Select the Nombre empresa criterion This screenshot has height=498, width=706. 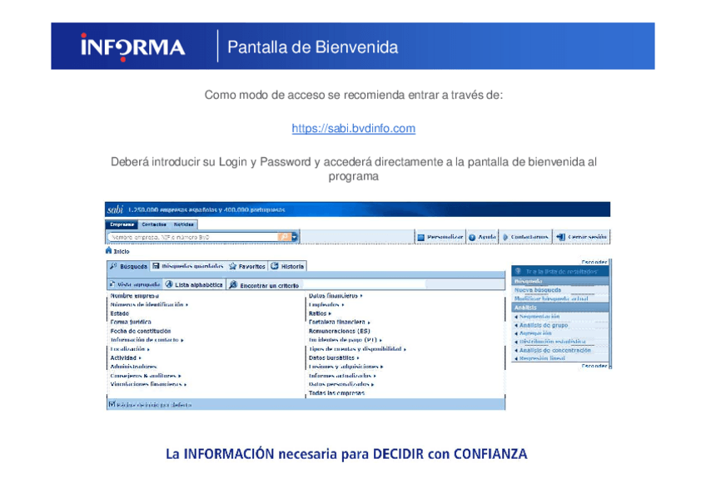point(134,296)
